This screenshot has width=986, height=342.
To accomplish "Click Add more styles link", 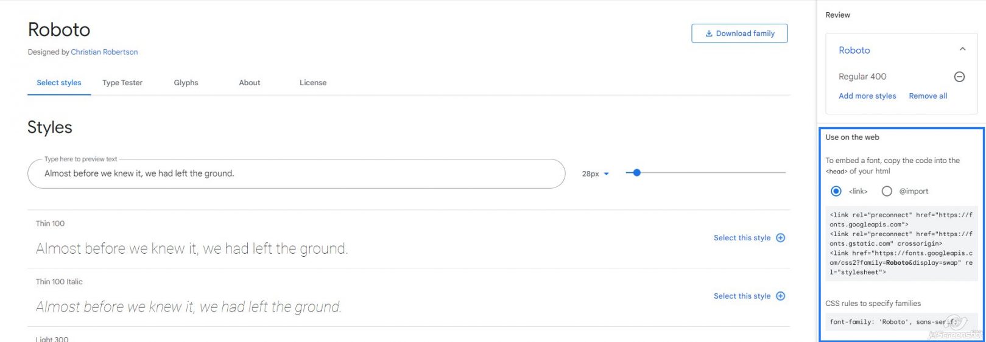I will (x=867, y=96).
